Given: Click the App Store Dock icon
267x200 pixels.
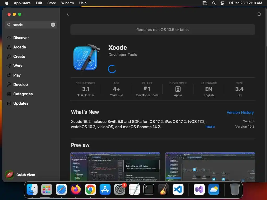Looking at the screenshot, I should 105,189.
